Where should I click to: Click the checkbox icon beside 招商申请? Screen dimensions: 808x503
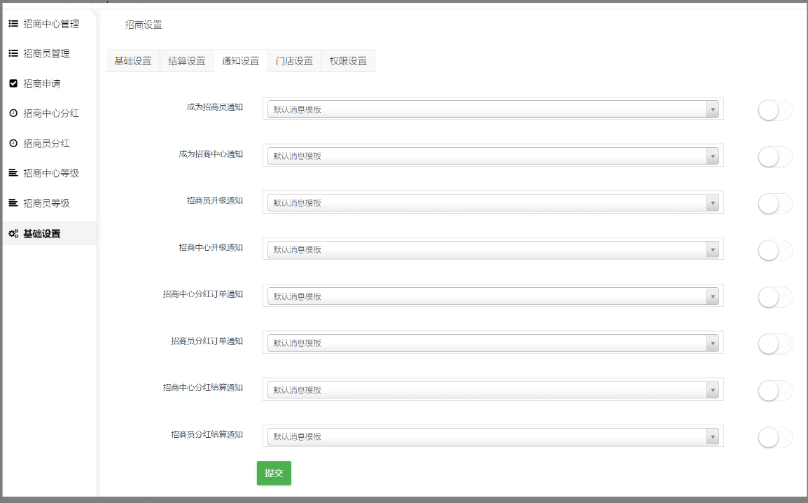point(13,83)
